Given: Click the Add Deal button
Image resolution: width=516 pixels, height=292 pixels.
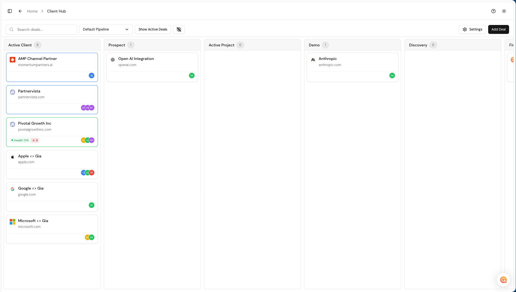Looking at the screenshot, I should point(498,29).
